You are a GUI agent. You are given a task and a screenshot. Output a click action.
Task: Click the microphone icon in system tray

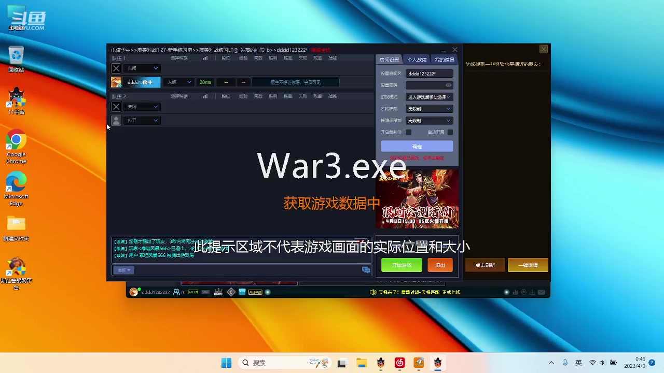pyautogui.click(x=565, y=363)
